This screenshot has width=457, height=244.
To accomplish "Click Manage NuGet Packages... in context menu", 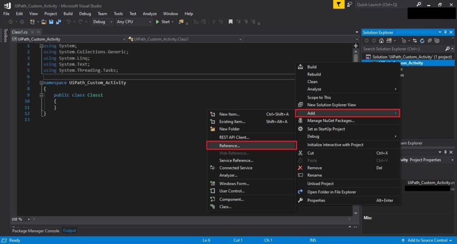I will pos(348,121).
